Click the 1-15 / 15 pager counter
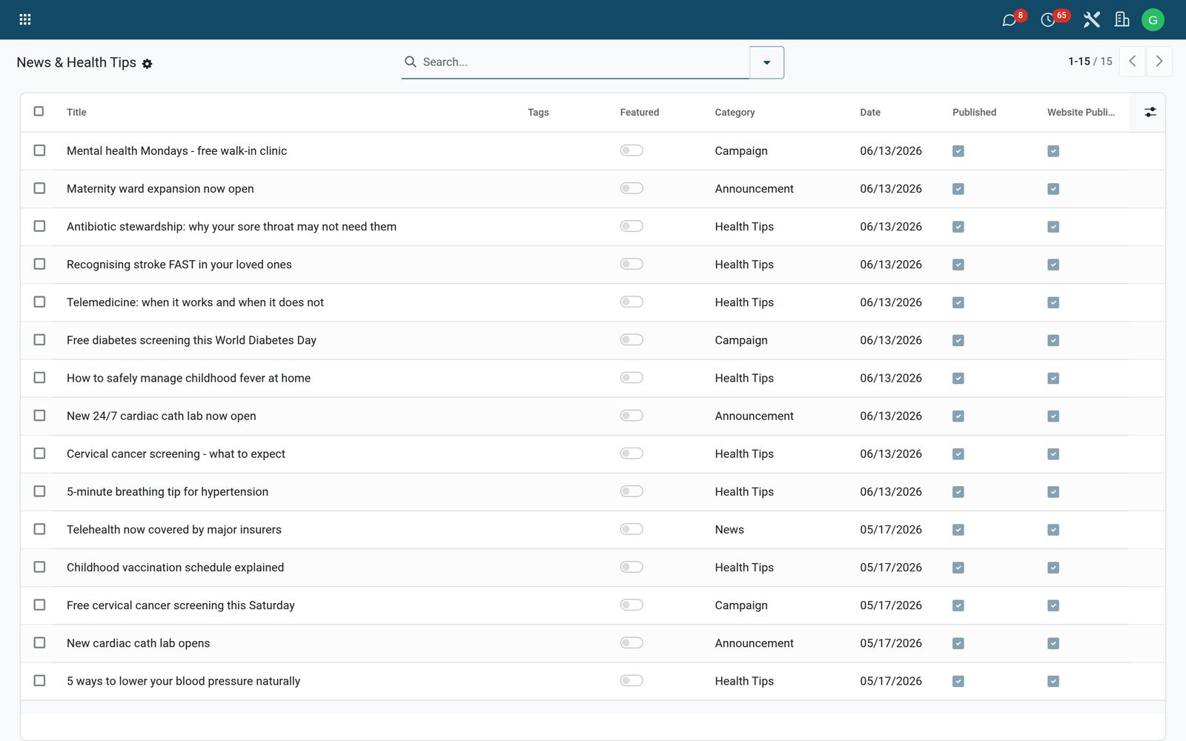 pos(1090,62)
